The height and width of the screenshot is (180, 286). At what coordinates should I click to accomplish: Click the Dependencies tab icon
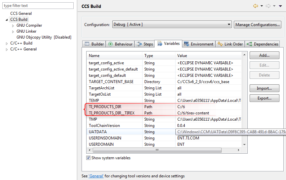click(249, 44)
